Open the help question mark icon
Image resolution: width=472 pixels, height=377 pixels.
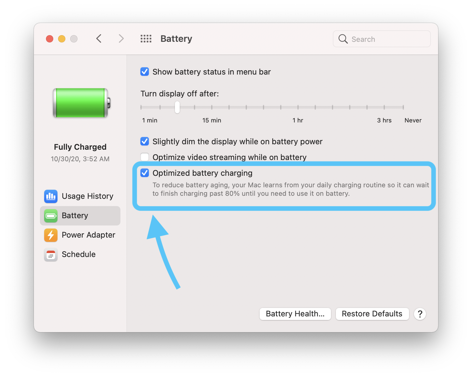(420, 314)
